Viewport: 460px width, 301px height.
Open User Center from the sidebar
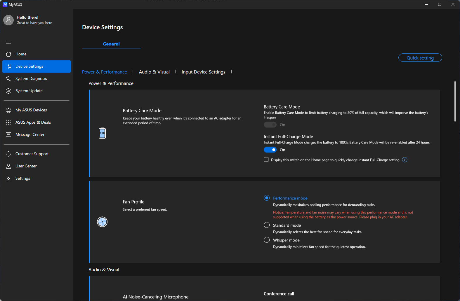coord(26,166)
